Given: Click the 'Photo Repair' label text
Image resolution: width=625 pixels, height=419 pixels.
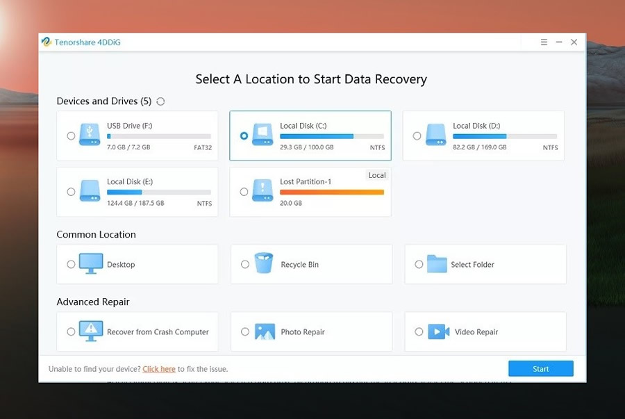Looking at the screenshot, I should coord(303,331).
